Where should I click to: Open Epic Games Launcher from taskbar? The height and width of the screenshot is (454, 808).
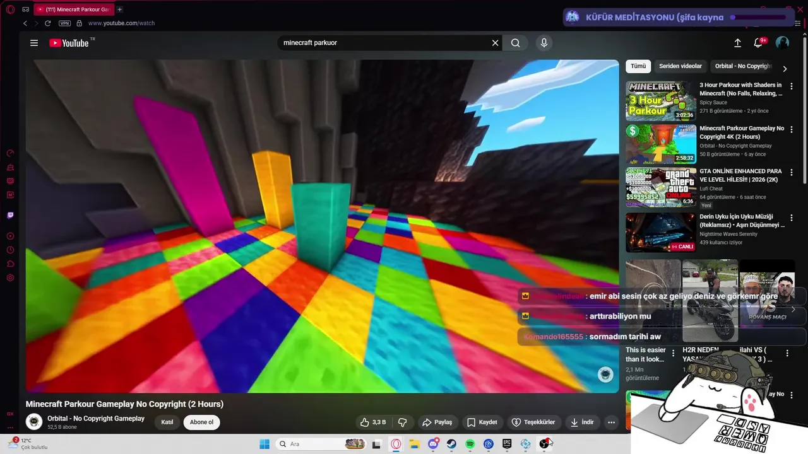[507, 444]
